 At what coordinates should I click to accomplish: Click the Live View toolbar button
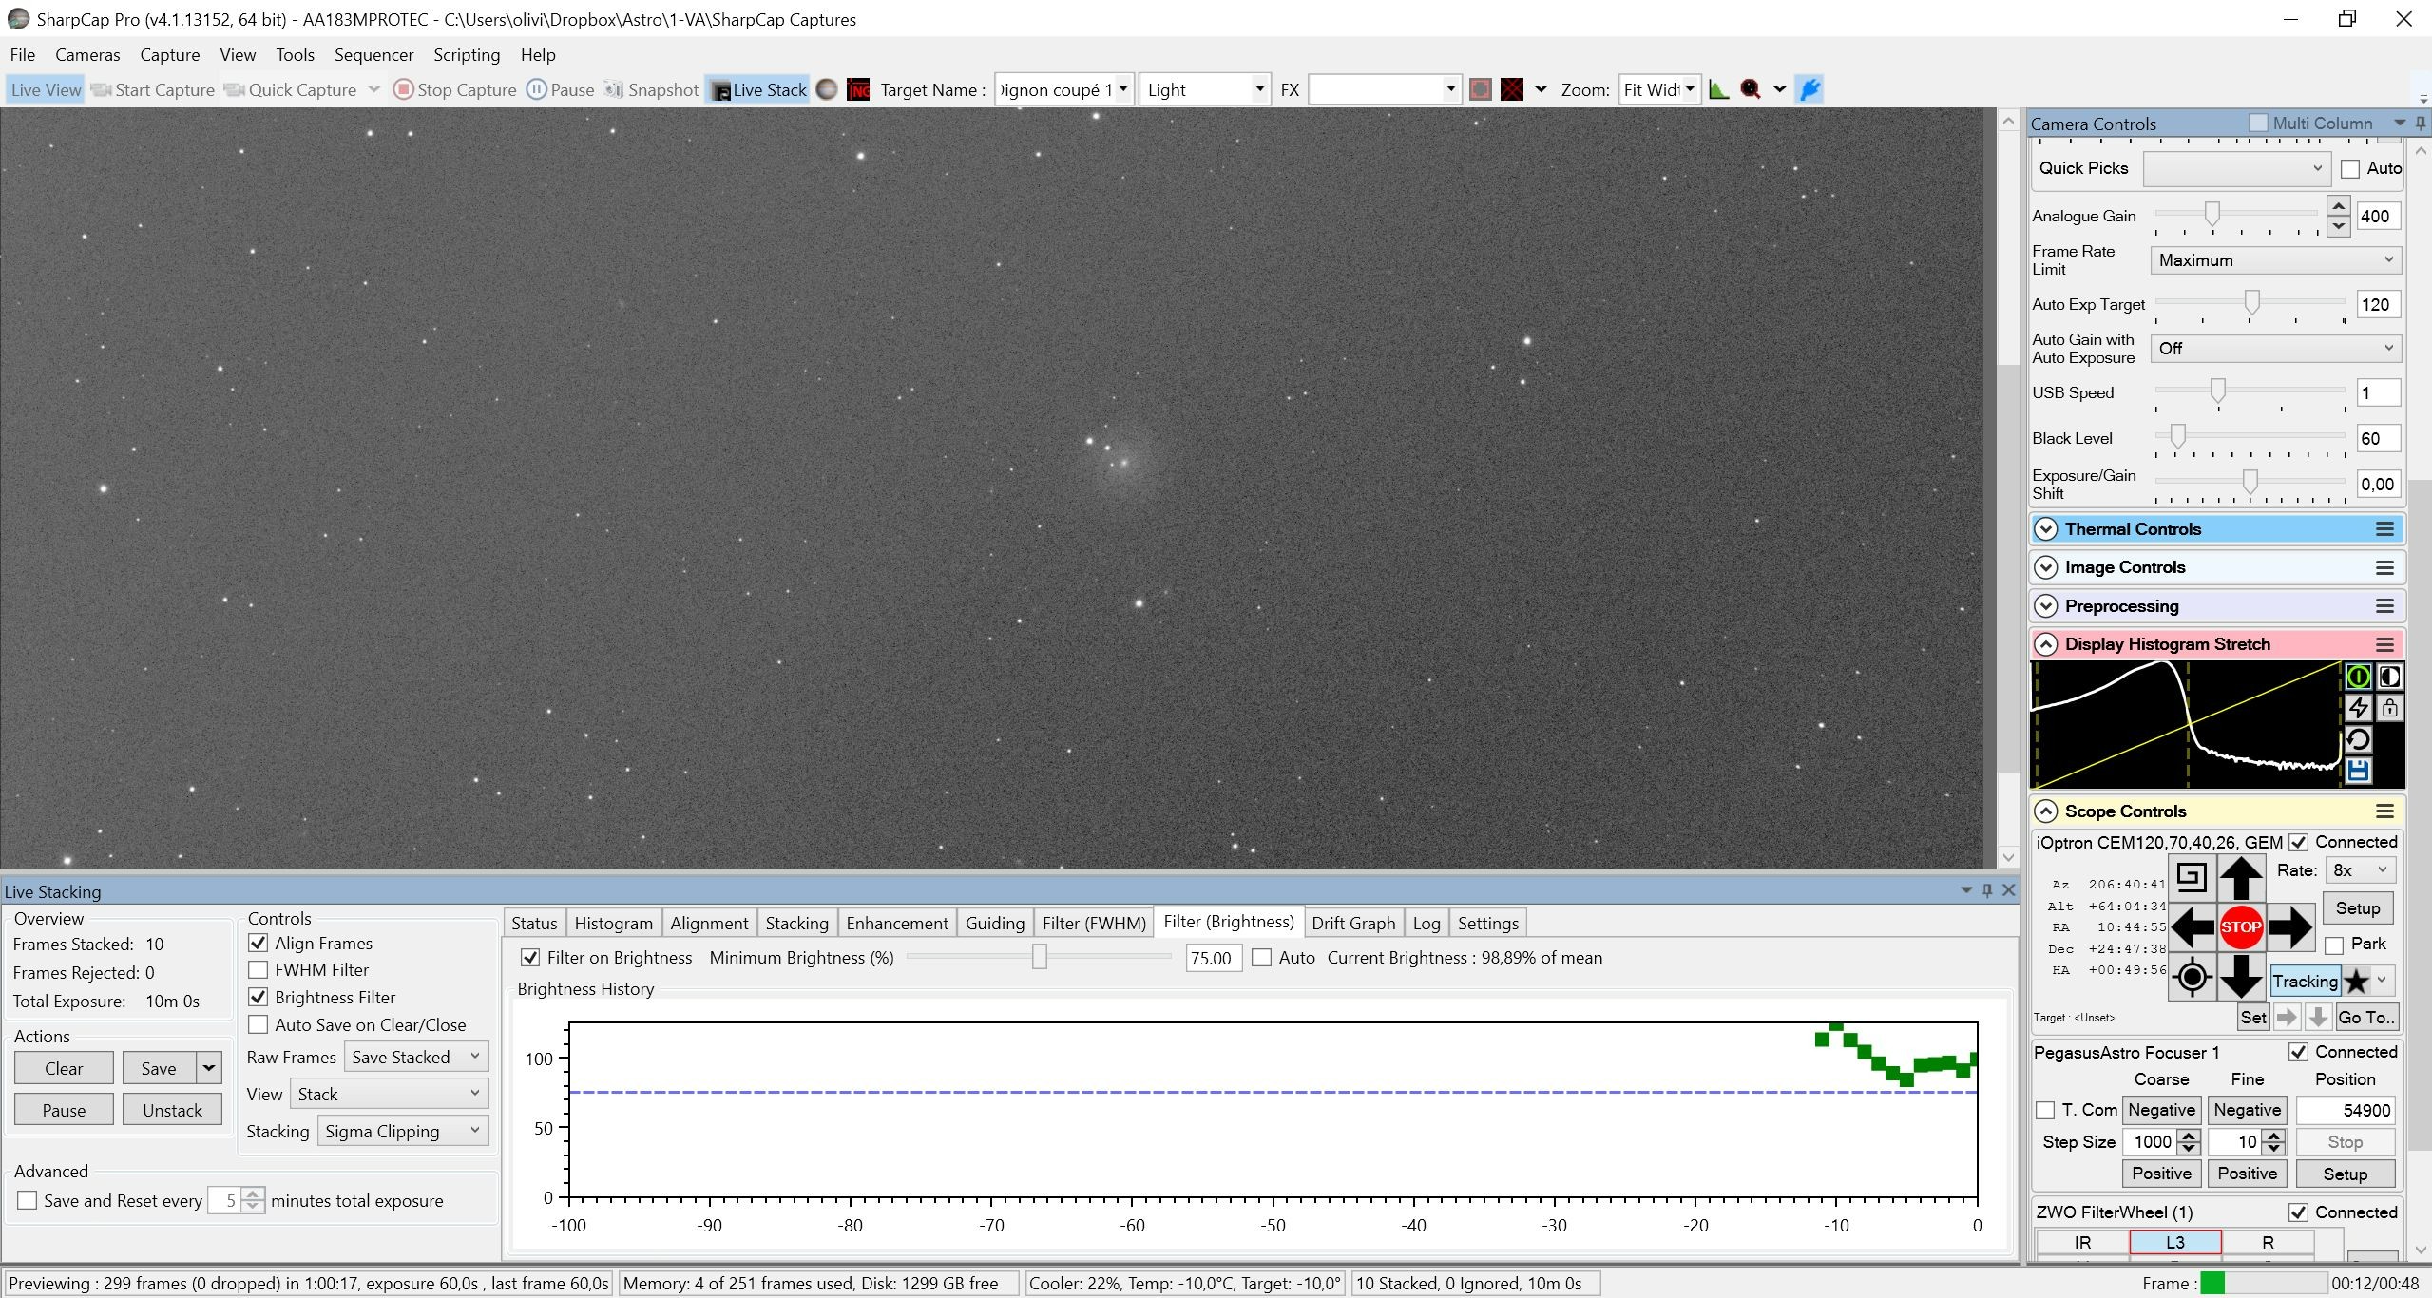(46, 89)
